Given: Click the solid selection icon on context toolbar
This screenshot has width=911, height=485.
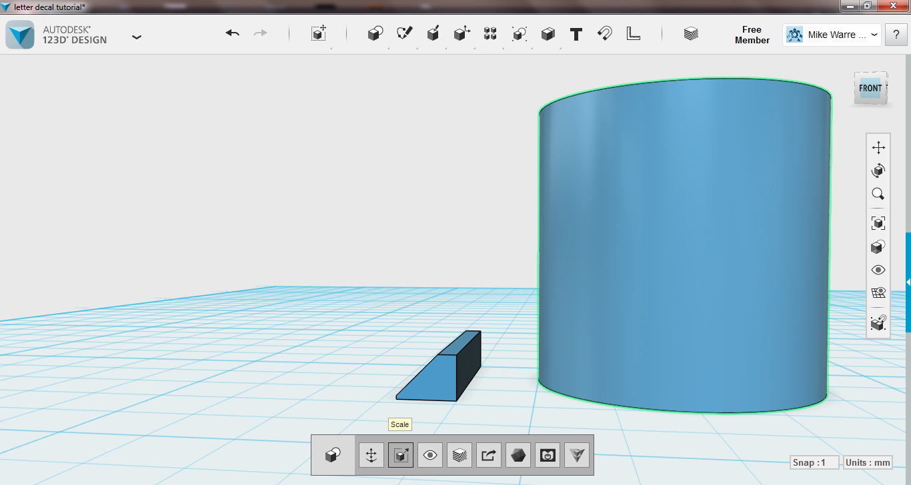Looking at the screenshot, I should [333, 455].
